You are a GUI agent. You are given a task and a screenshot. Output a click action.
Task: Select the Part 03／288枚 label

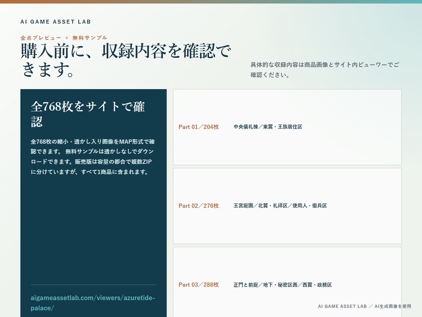pos(199,285)
